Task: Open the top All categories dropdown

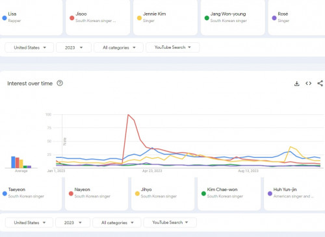Action: click(118, 47)
